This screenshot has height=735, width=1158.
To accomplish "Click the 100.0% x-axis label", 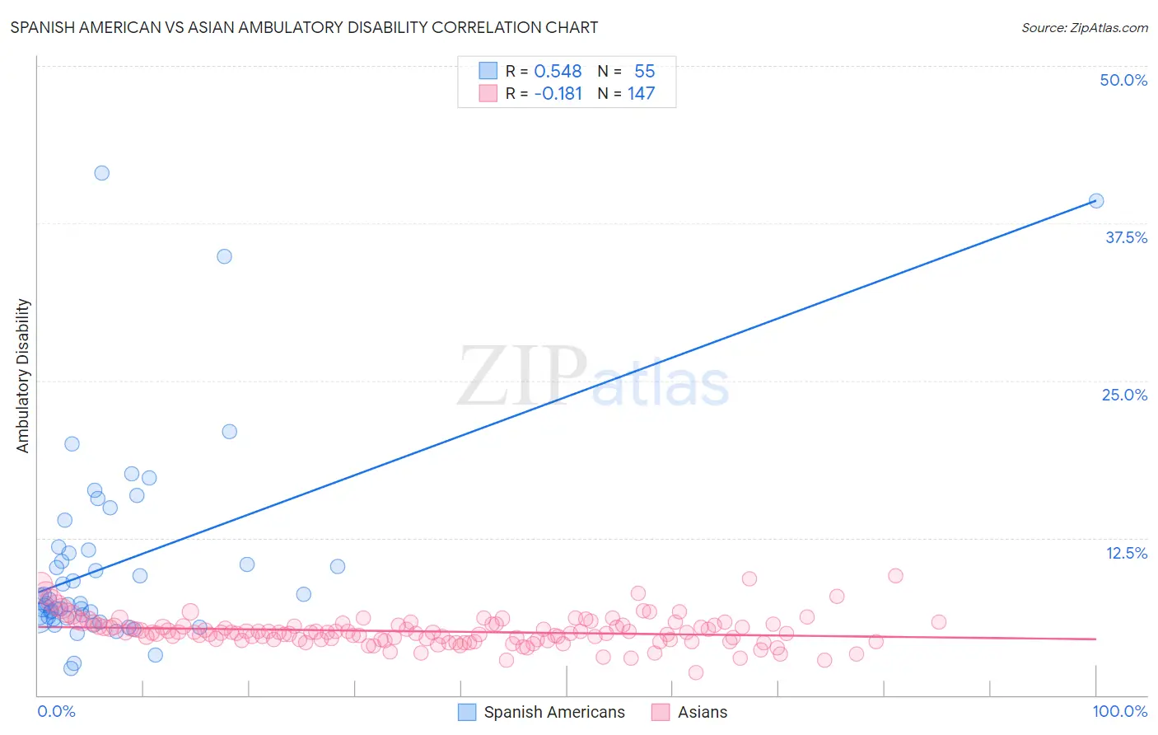I will click(x=1120, y=711).
